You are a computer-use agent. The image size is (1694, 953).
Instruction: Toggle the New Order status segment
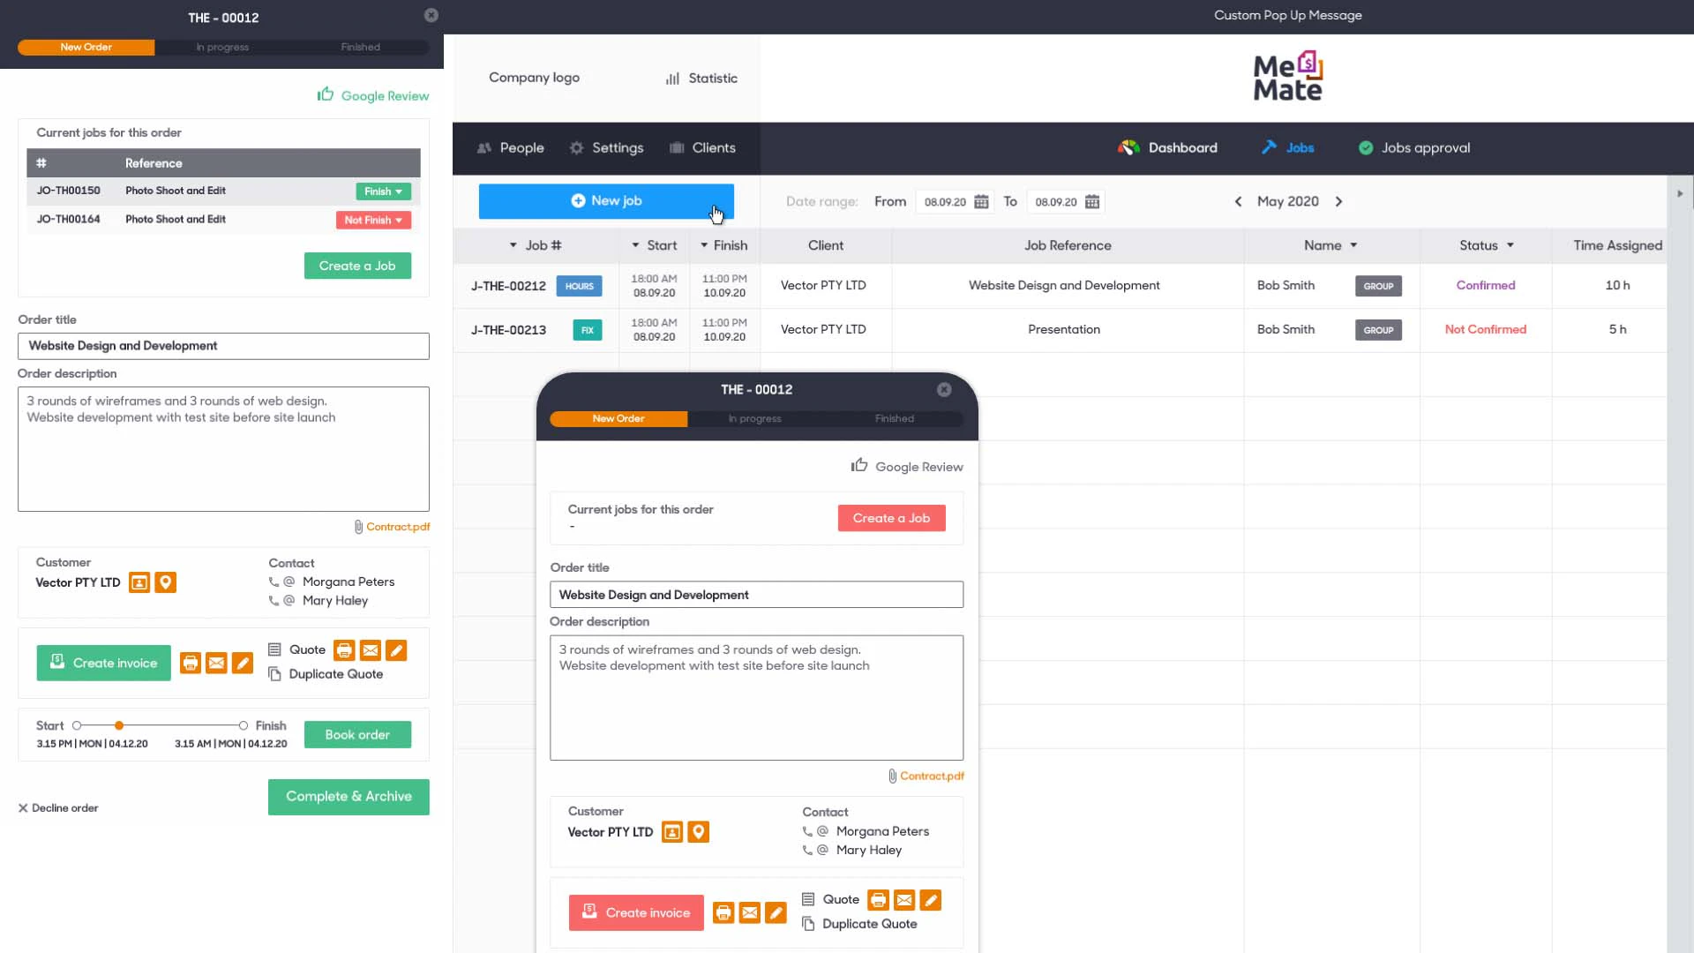click(x=86, y=47)
